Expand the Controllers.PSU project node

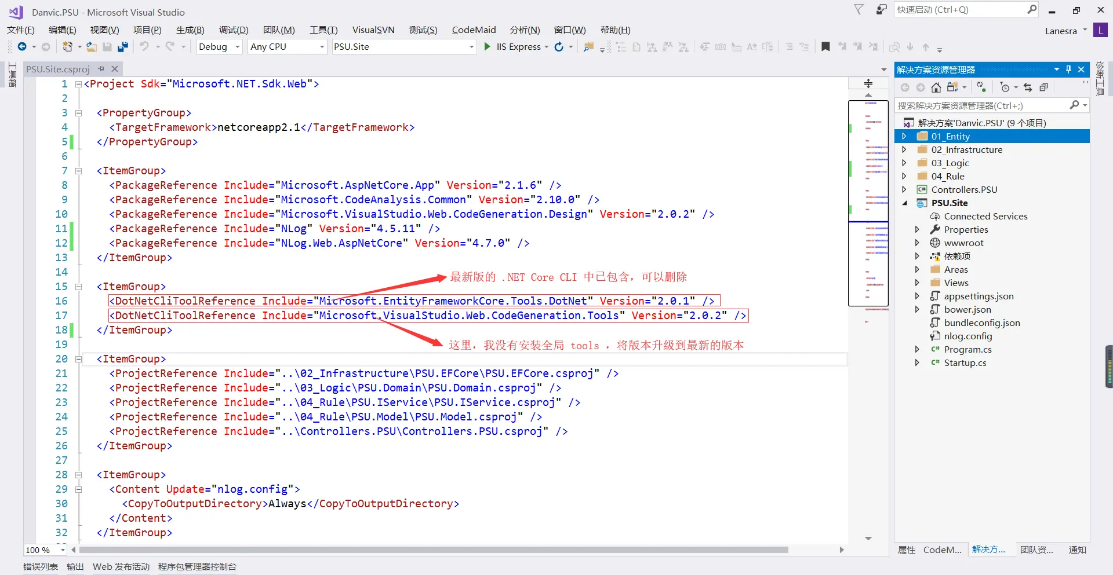point(905,189)
